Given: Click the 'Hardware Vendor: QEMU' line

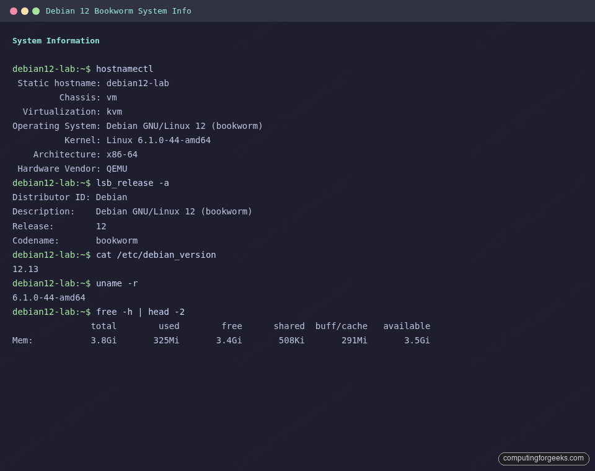Looking at the screenshot, I should pos(68,169).
